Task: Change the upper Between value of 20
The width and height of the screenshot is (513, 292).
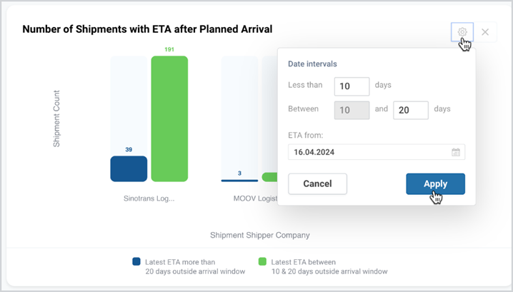Action: 411,110
